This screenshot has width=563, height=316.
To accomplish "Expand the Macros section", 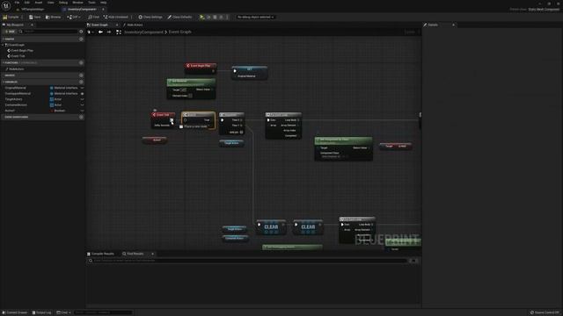I will pyautogui.click(x=4, y=75).
